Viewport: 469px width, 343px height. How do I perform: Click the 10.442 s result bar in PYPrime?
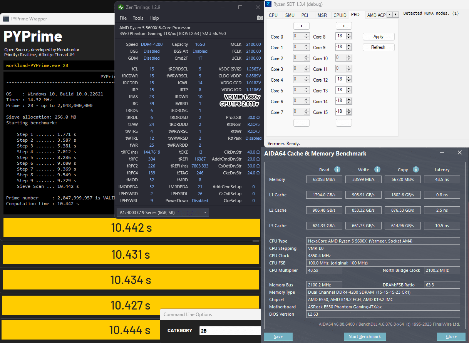[x=131, y=228]
